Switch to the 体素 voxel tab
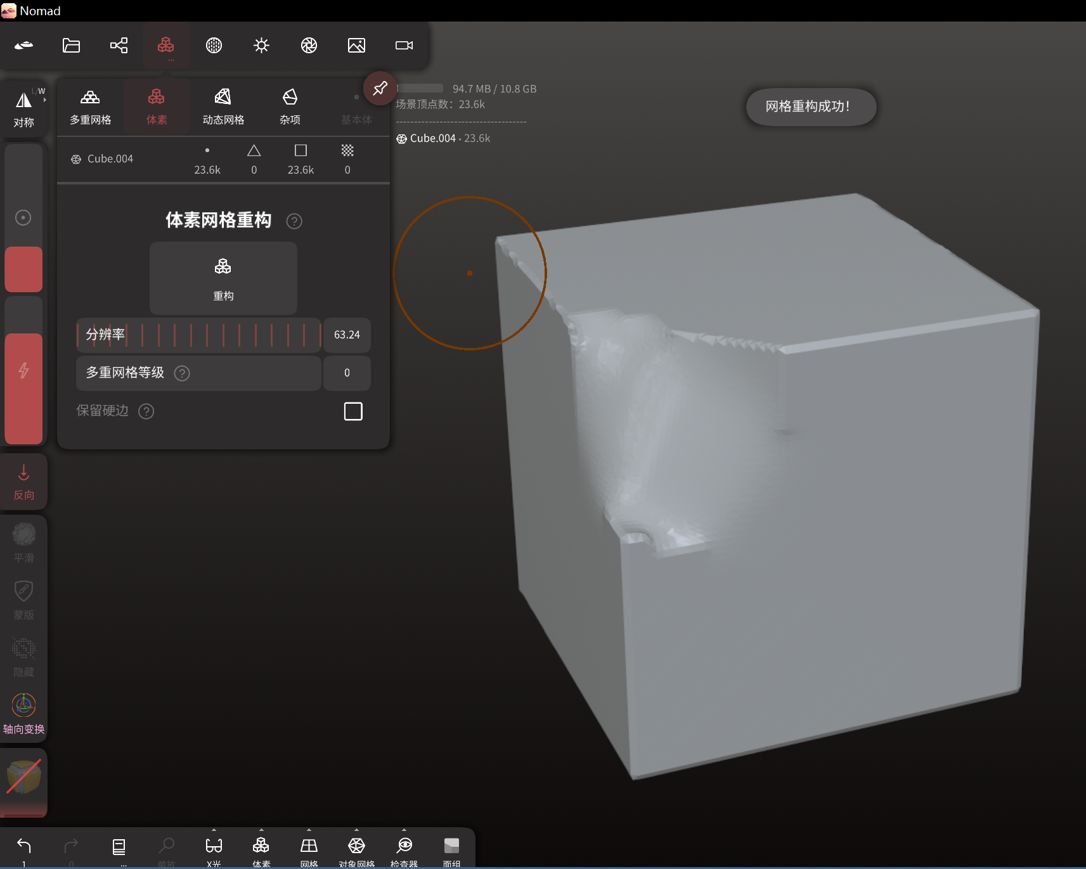The height and width of the screenshot is (869, 1086). coord(157,106)
